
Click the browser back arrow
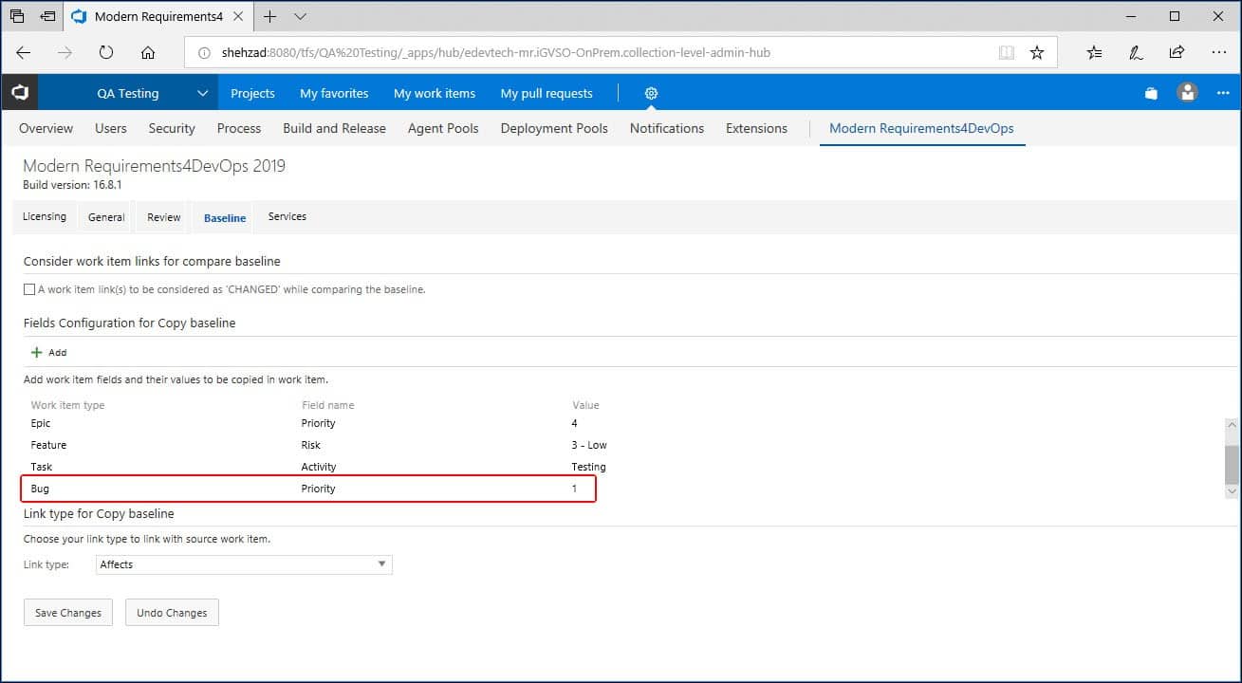(24, 53)
